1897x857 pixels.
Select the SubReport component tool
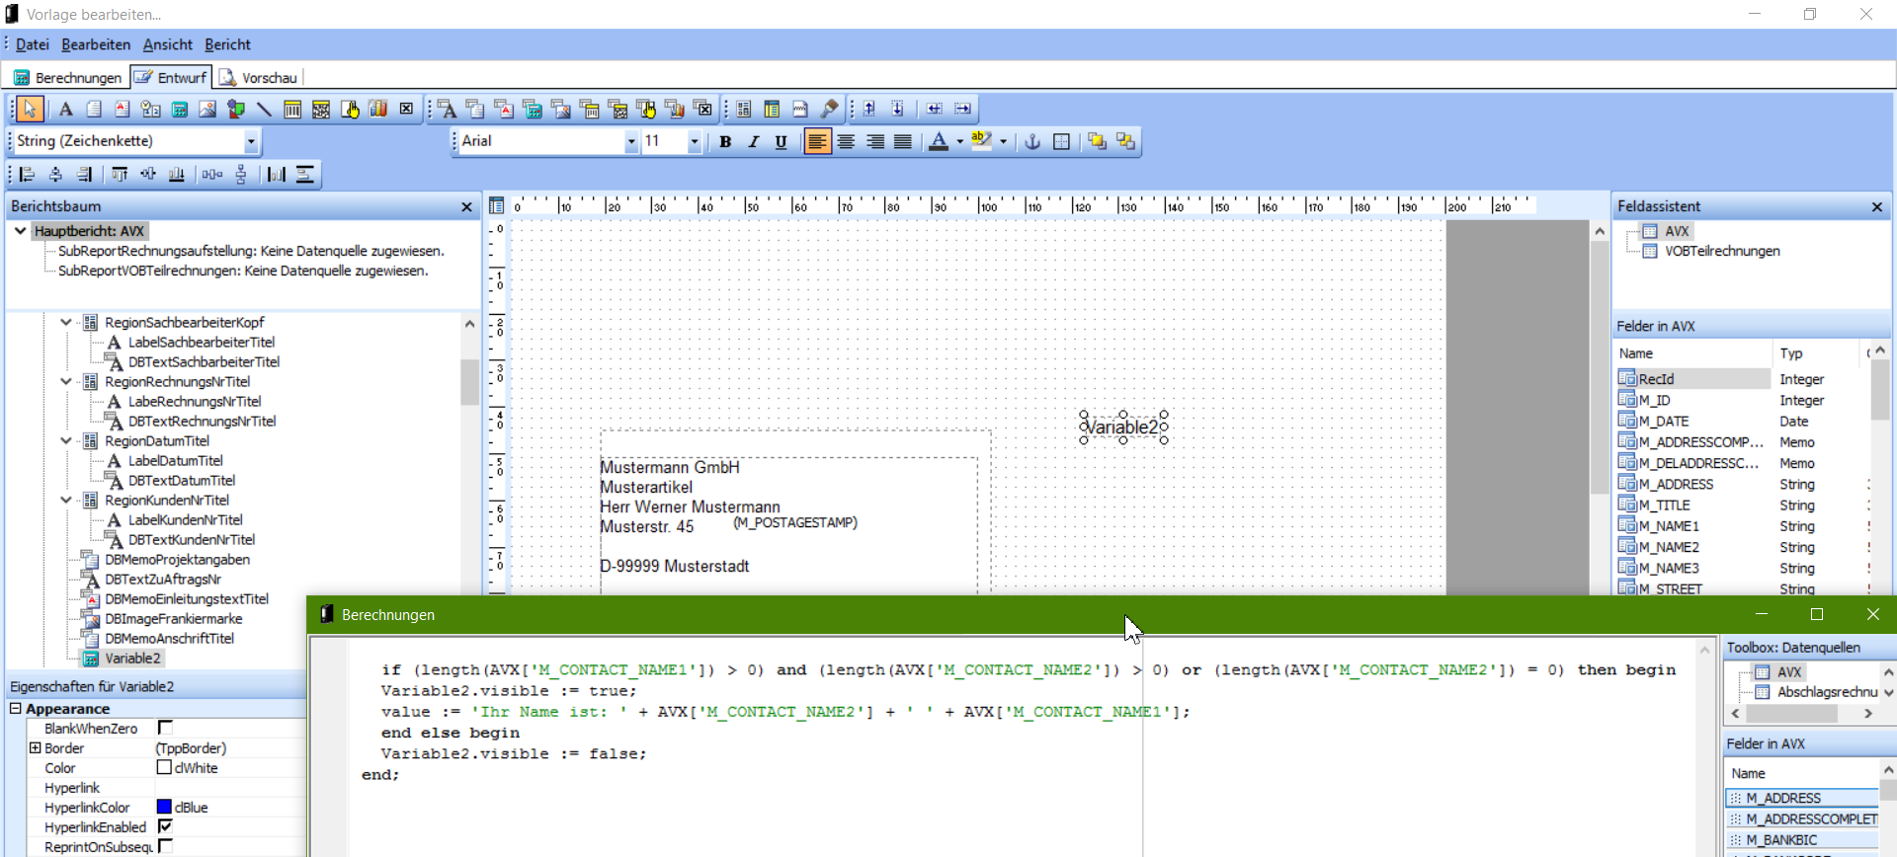773,109
